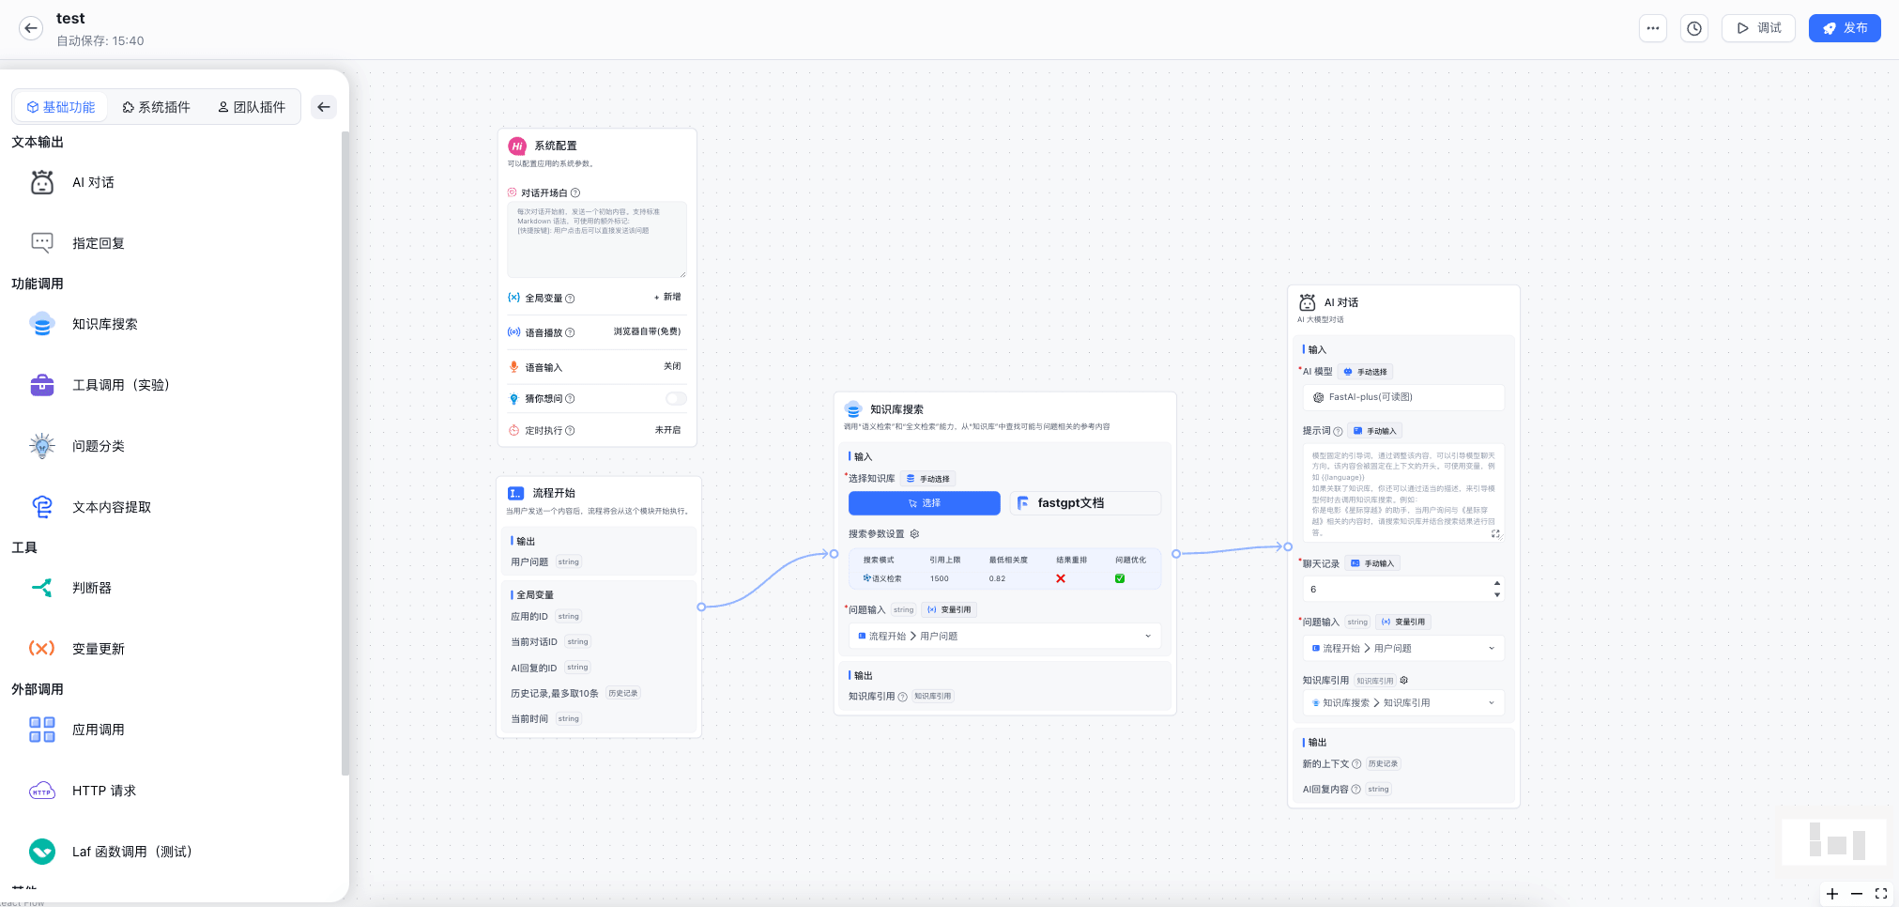Click the 结果重排 red cross indicator
The image size is (1899, 907).
pyautogui.click(x=1061, y=578)
